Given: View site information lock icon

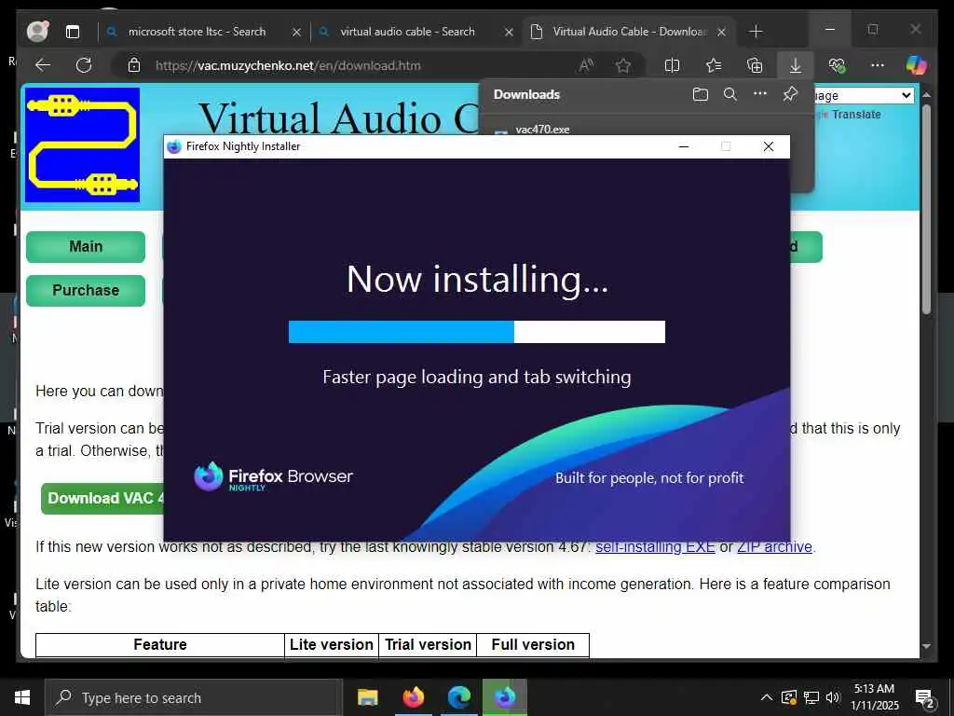Looking at the screenshot, I should 134,65.
